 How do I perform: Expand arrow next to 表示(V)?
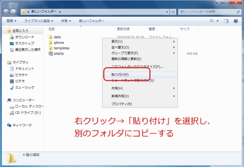174,42
